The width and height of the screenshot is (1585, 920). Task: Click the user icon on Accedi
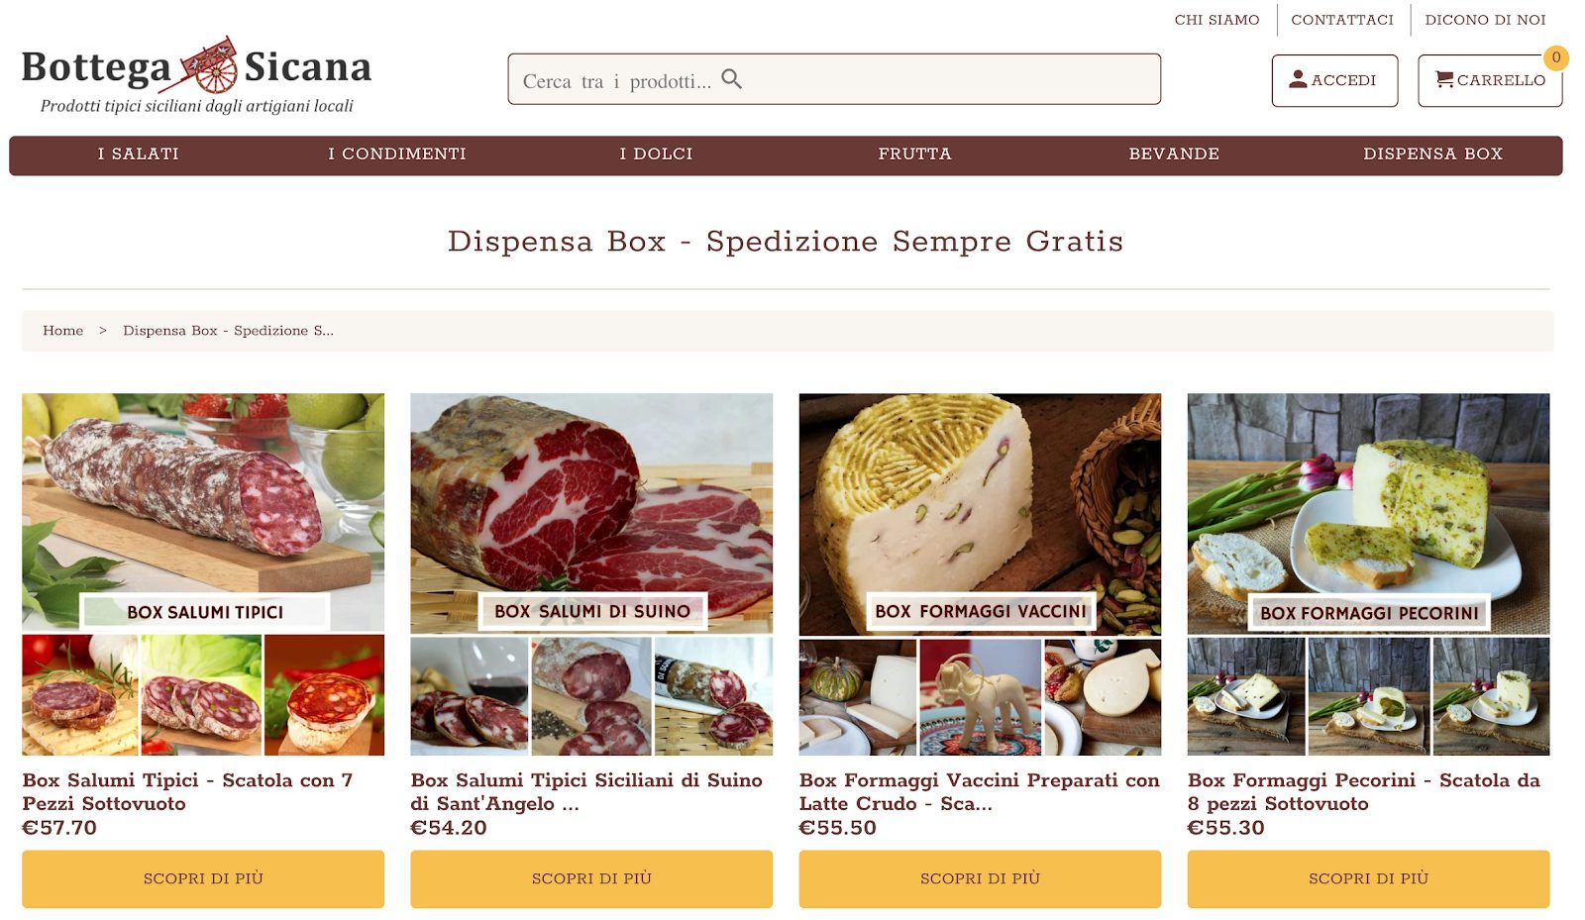[1298, 79]
